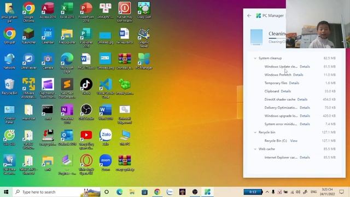This screenshot has width=350, height=197.
Task: Open PC Manager desktop shortcut
Action: [x=144, y=61]
